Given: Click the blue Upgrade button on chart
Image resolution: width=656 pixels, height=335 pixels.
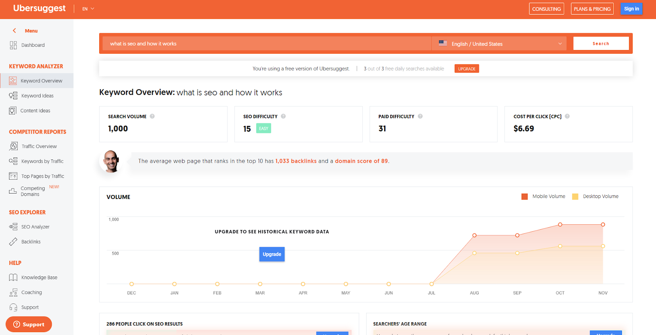Looking at the screenshot, I should (272, 254).
